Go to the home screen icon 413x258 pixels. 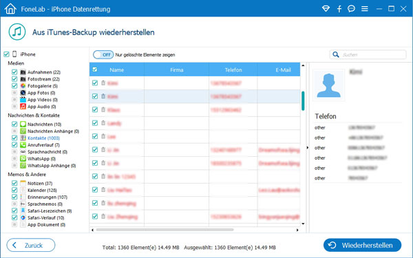[10, 8]
